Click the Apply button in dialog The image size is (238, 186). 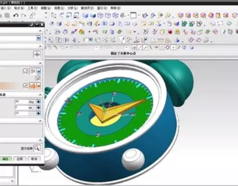pos(20,159)
